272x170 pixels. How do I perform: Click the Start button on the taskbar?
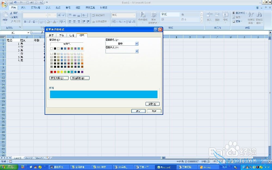(9, 167)
